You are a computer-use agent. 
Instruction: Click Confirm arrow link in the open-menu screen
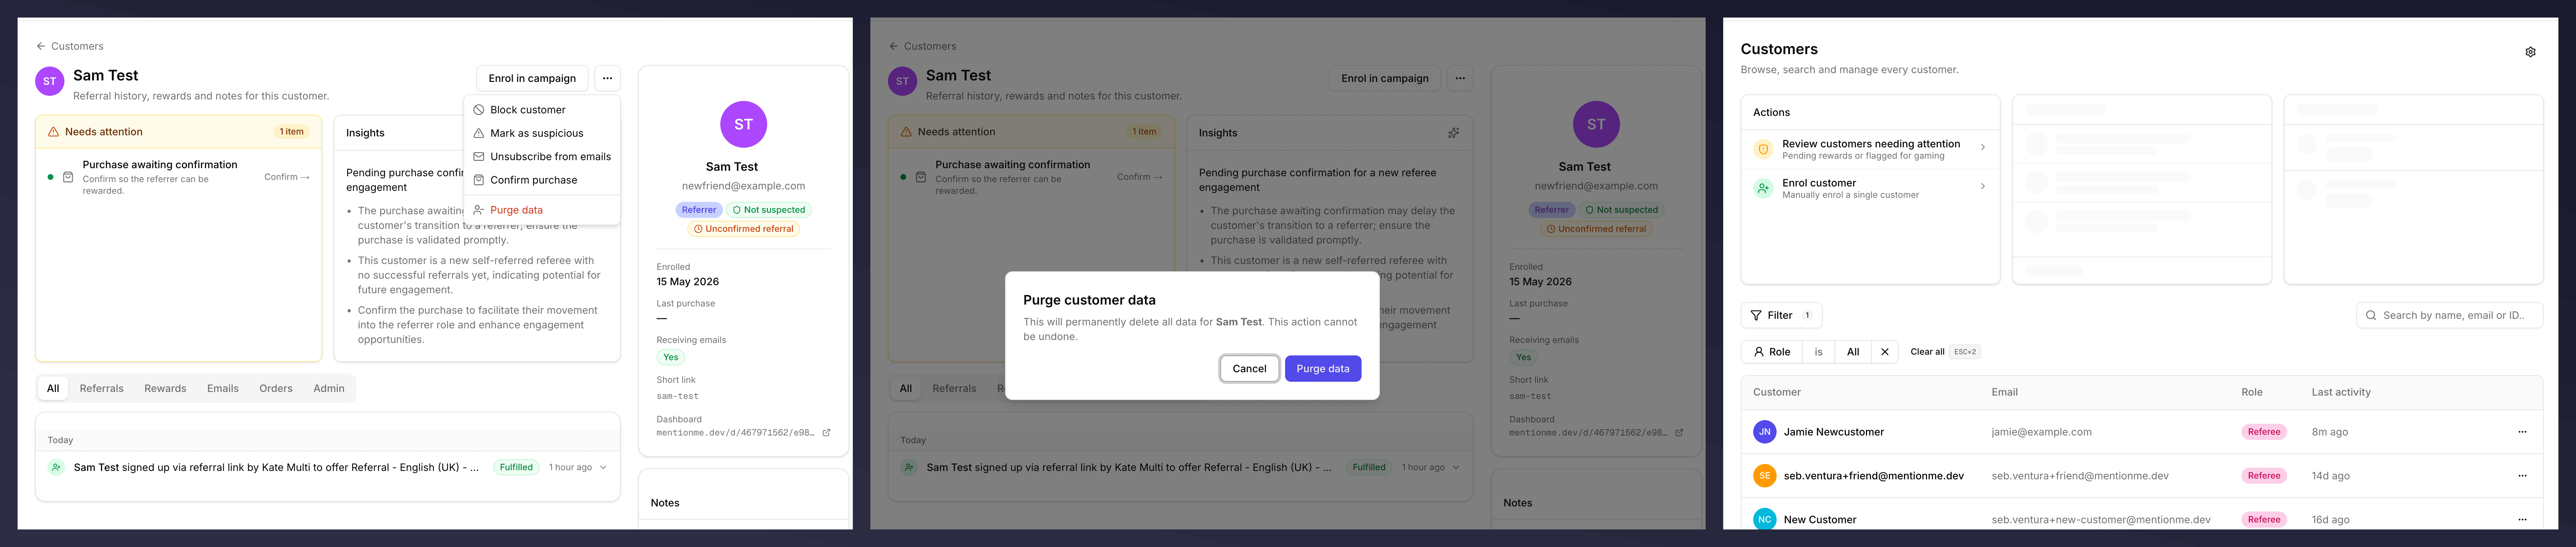click(x=287, y=177)
